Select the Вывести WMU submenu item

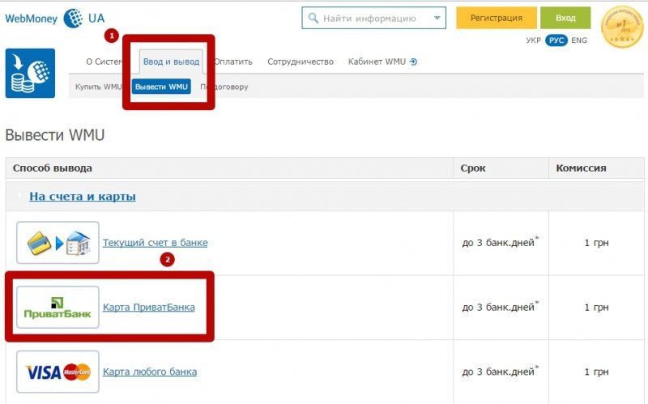click(161, 87)
